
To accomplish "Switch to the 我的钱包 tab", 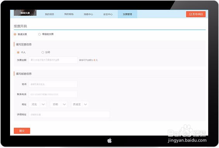I will click(69, 14).
